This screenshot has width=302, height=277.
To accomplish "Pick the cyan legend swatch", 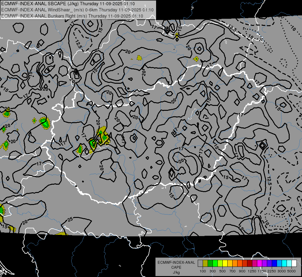I will [284, 263].
